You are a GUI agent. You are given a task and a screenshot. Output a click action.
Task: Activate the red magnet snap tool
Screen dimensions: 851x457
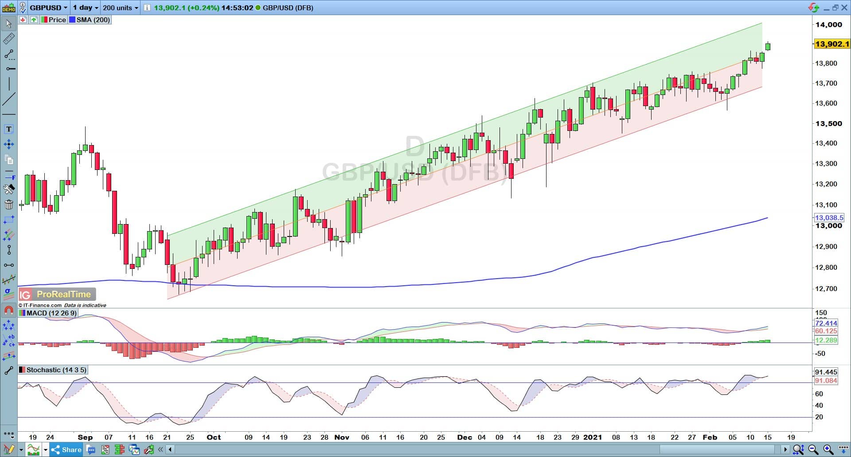coord(8,310)
